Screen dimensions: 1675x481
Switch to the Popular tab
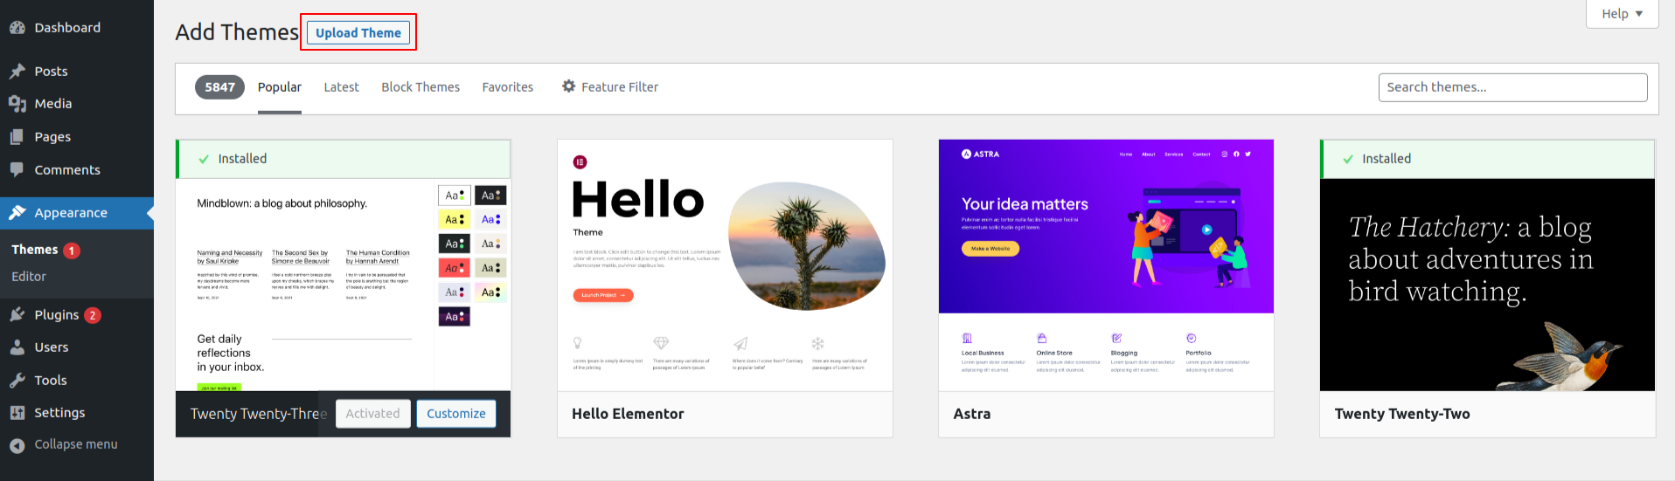280,87
